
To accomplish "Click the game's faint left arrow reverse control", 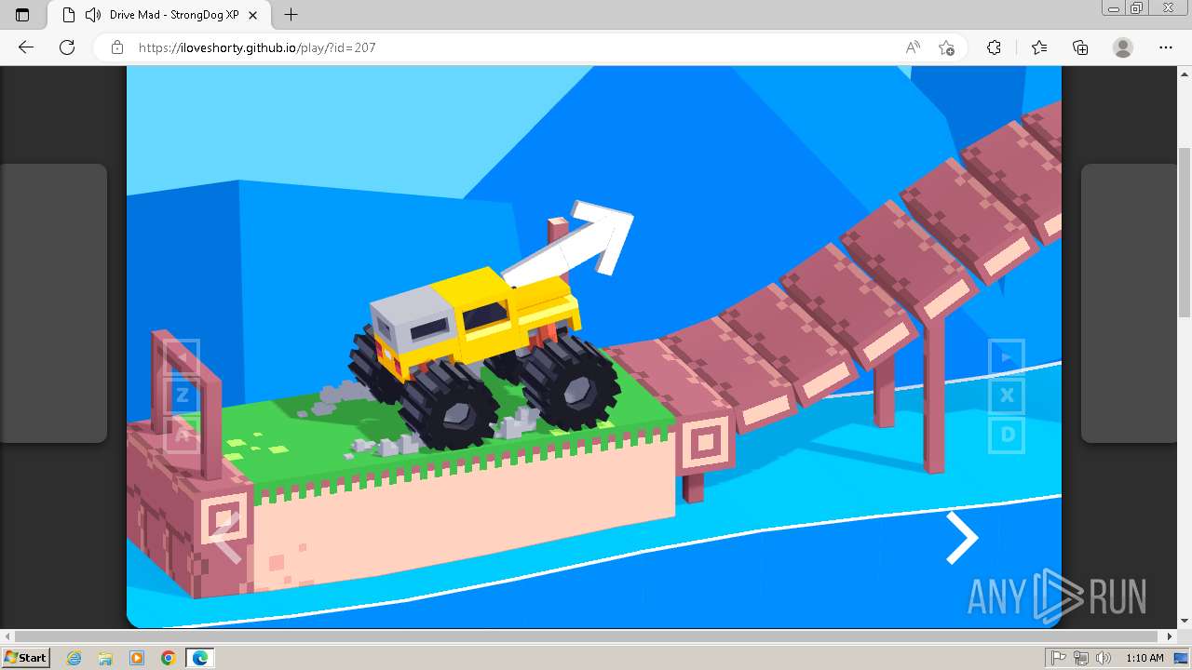I will [x=226, y=538].
